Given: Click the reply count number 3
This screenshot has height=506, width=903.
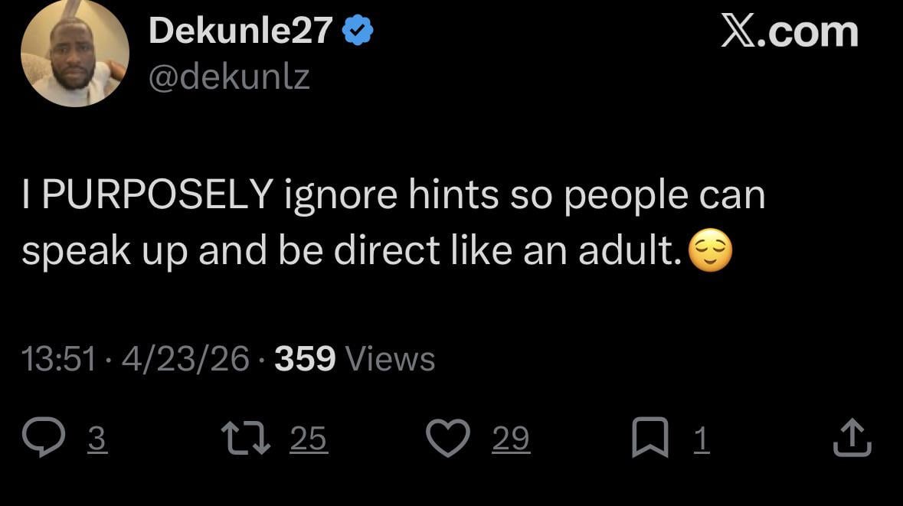Looking at the screenshot, I should point(96,439).
